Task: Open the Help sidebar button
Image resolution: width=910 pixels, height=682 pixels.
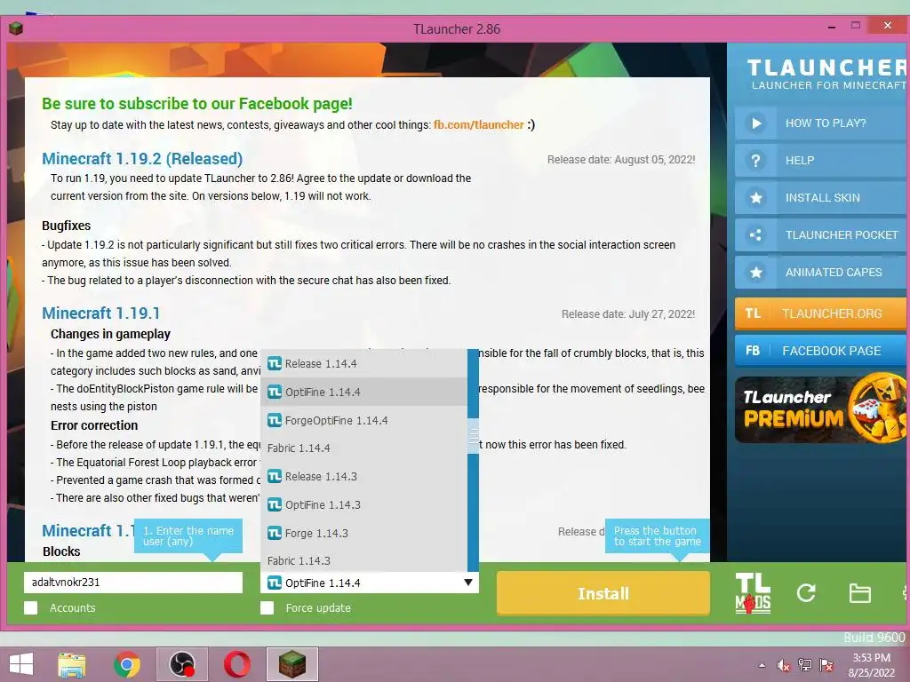Action: click(x=821, y=160)
